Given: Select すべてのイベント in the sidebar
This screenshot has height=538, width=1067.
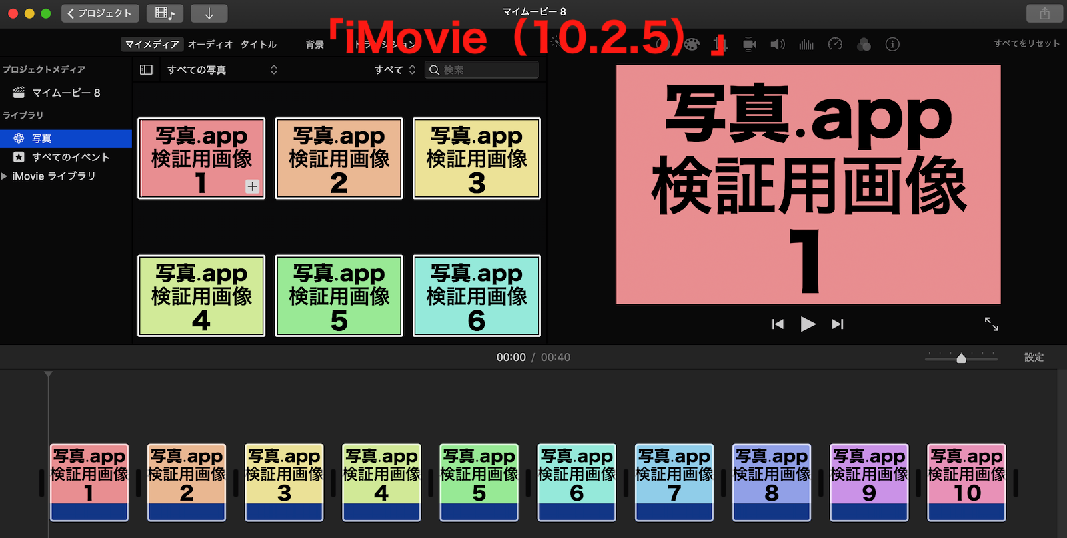Looking at the screenshot, I should tap(66, 157).
